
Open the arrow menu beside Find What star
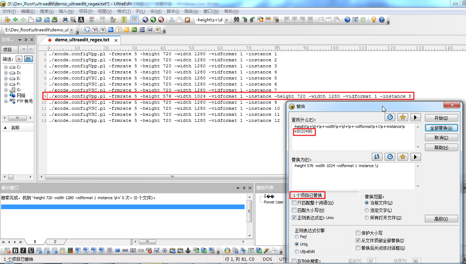[x=415, y=117]
